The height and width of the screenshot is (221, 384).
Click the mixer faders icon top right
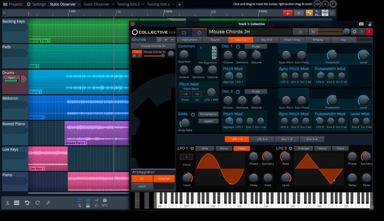(332, 13)
